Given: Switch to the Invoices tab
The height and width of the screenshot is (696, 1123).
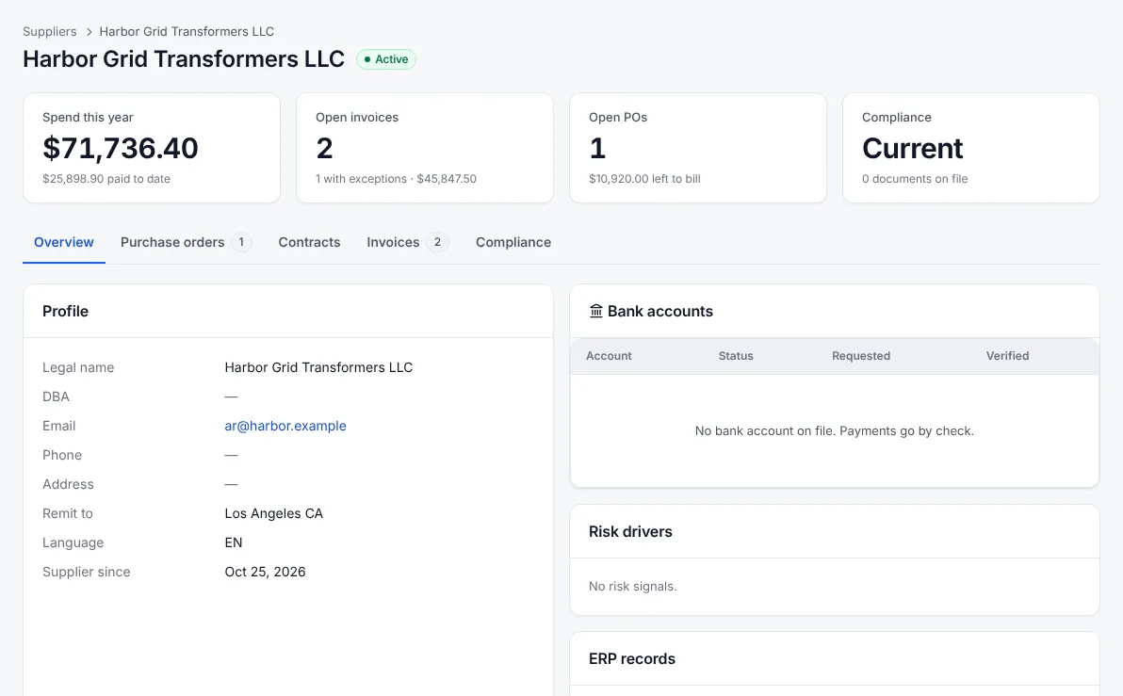Looking at the screenshot, I should pyautogui.click(x=408, y=242).
